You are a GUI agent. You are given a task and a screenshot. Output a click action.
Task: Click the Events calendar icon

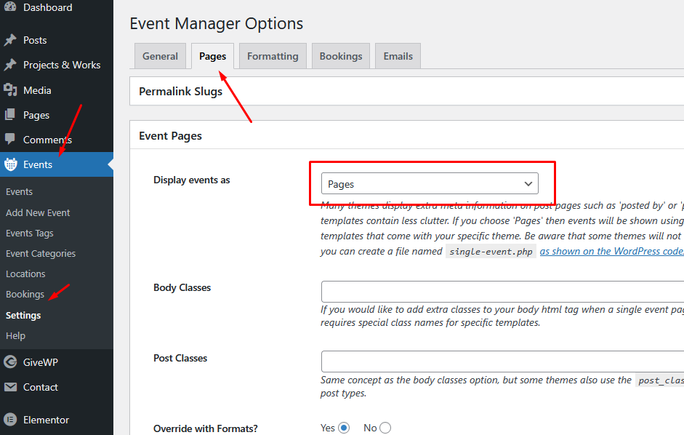pyautogui.click(x=10, y=164)
